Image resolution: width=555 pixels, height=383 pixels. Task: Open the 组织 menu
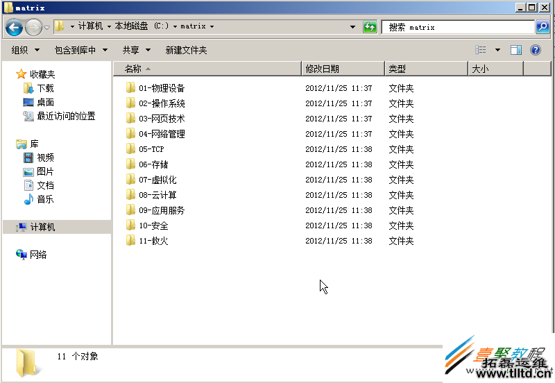pos(25,50)
